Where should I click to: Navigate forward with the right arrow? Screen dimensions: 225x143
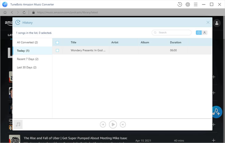[x=18, y=13]
